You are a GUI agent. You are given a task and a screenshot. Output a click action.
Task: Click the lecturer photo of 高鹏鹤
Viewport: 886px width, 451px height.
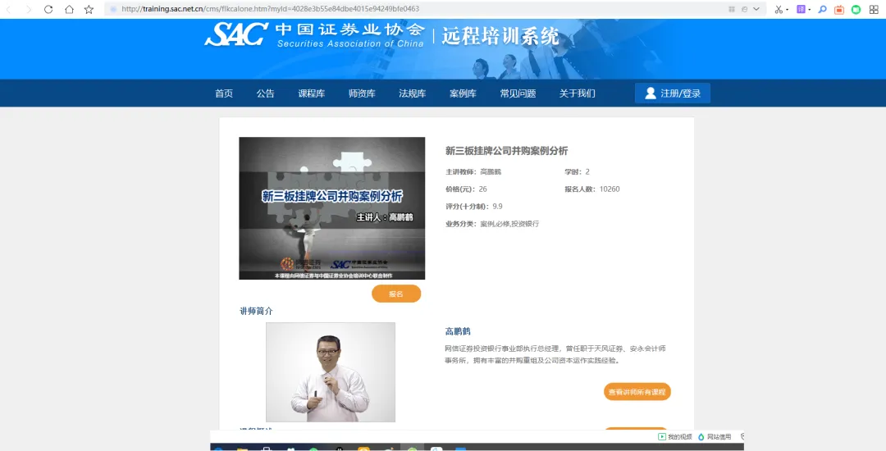(331, 372)
